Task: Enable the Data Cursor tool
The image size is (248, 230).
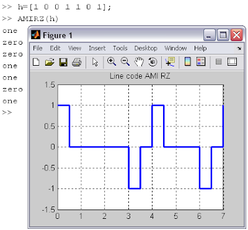Action: coord(170,62)
